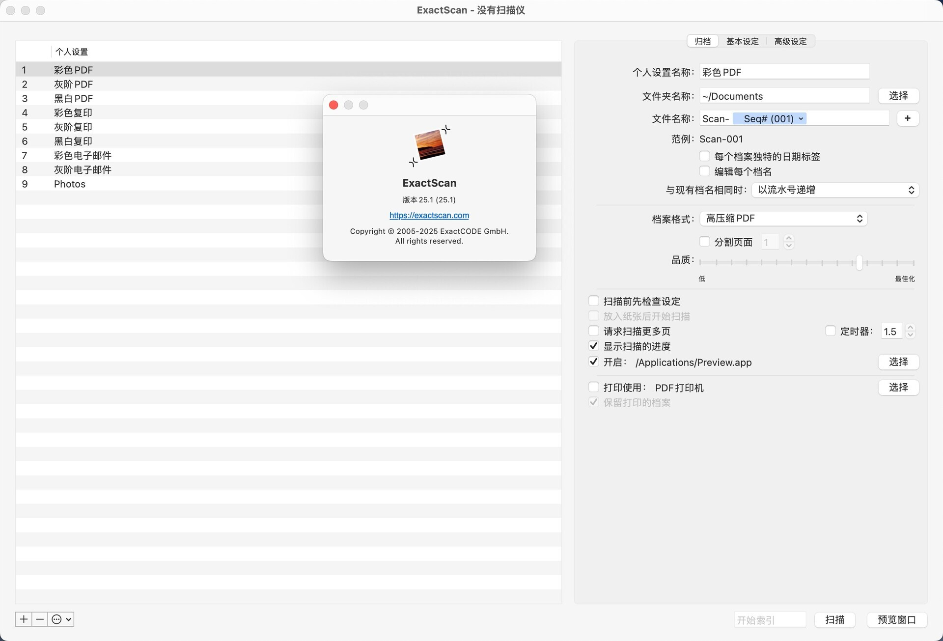943x641 pixels.
Task: Select the 黑白复印 profile row
Action: tap(288, 141)
